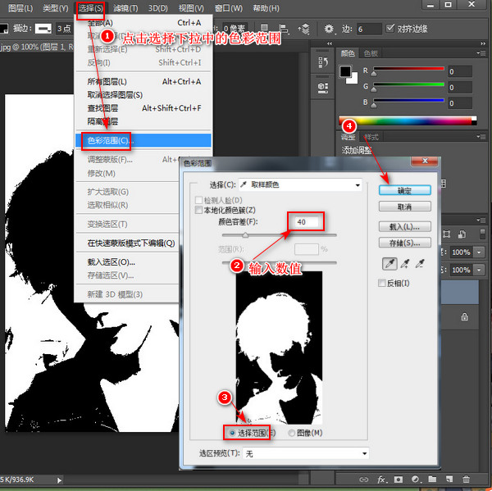Click the lock all layers icon
This screenshot has width=492, height=491.
tap(462, 234)
